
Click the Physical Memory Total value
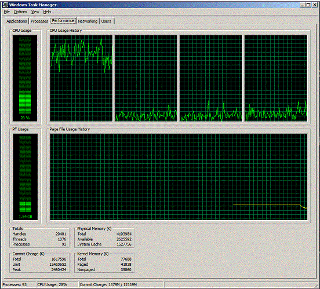[x=124, y=234]
